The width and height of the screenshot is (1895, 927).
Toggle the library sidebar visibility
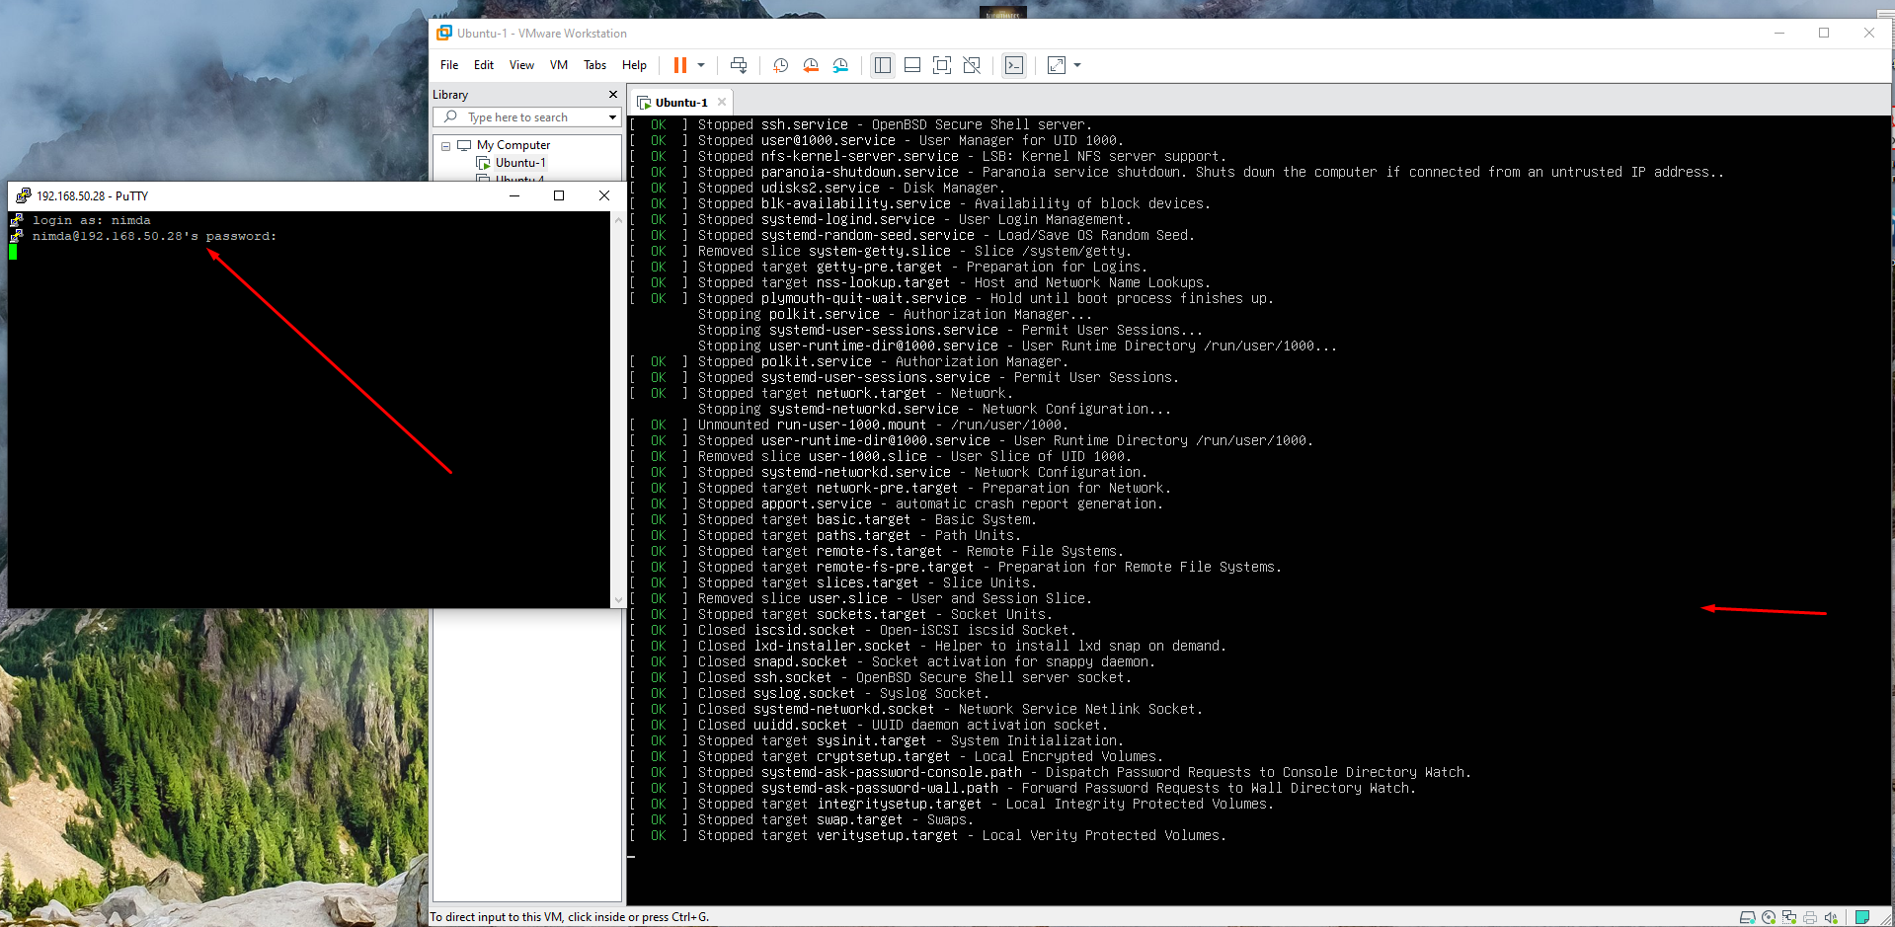point(882,65)
